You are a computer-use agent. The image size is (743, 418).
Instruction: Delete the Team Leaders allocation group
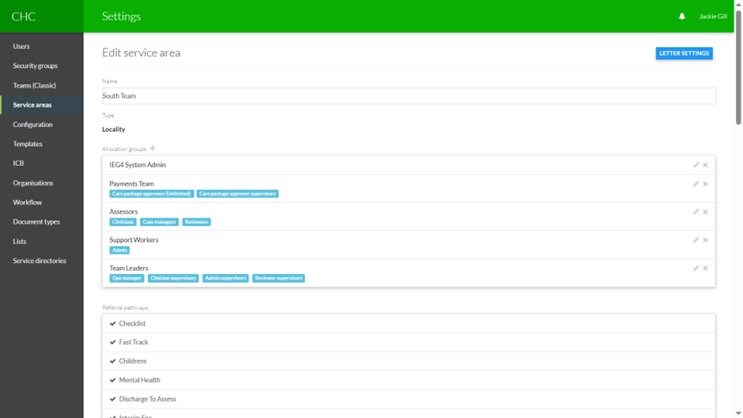pos(705,269)
